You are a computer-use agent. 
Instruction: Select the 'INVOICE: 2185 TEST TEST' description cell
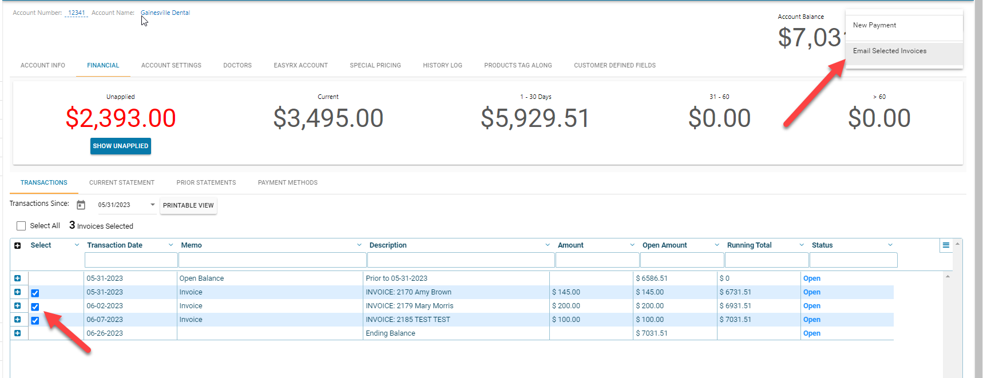[x=456, y=320]
